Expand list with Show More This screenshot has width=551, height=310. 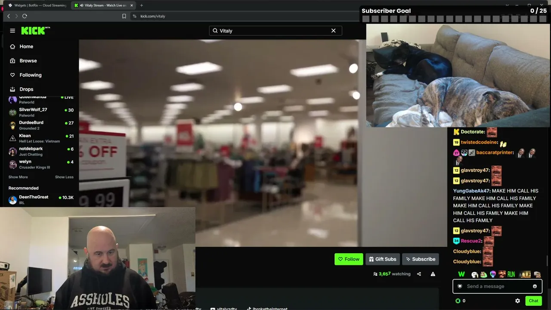point(18,177)
